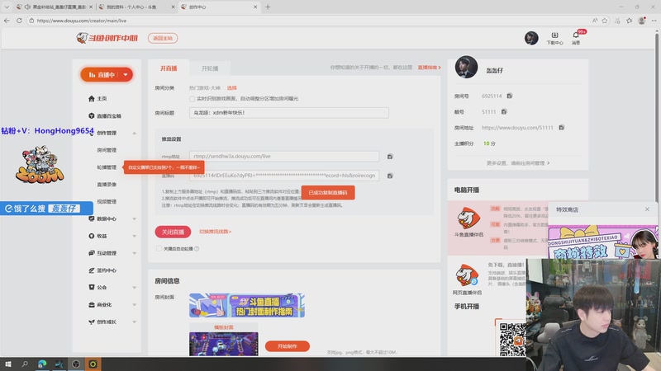
Task: Switch to the 开轮播 tab
Action: point(210,68)
